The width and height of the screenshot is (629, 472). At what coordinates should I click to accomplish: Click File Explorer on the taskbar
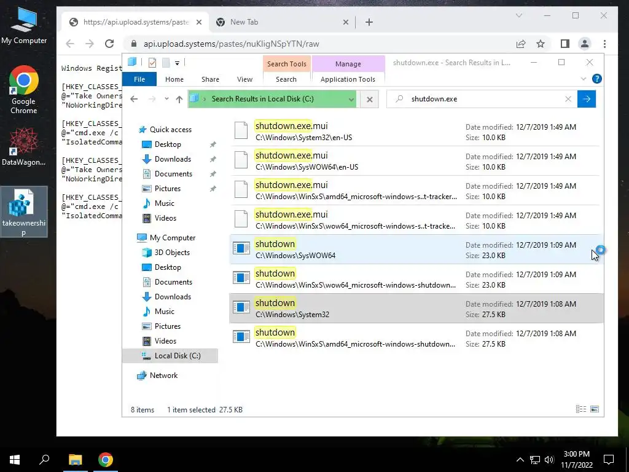[75, 460]
